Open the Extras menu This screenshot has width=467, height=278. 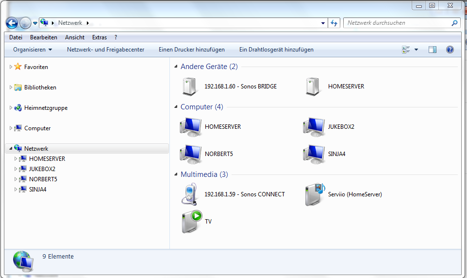tap(100, 37)
